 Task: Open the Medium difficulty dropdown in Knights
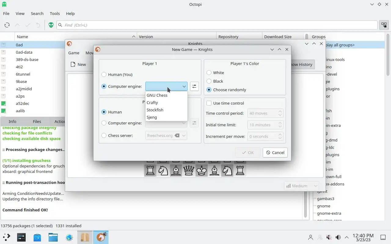(x=301, y=186)
